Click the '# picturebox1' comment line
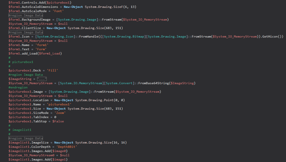Viewport: 286px width, 162px height. tap(21, 62)
